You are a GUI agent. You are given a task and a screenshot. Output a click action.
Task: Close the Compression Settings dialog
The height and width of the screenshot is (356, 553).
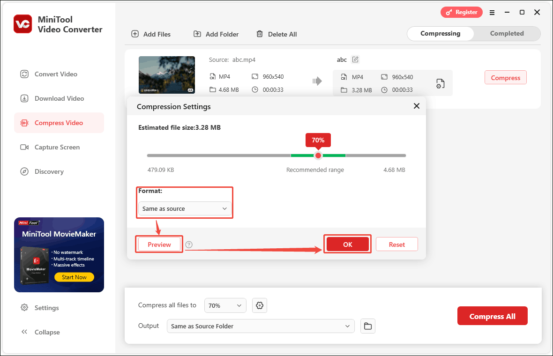point(417,106)
